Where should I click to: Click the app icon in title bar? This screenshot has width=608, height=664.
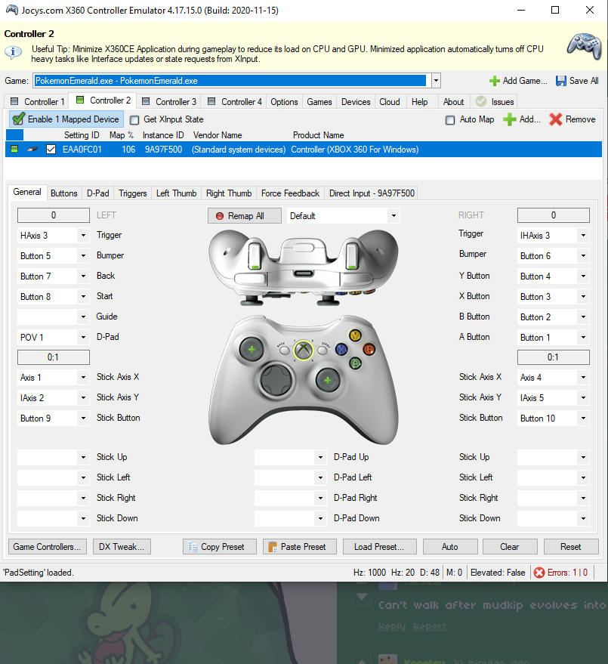[x=12, y=10]
